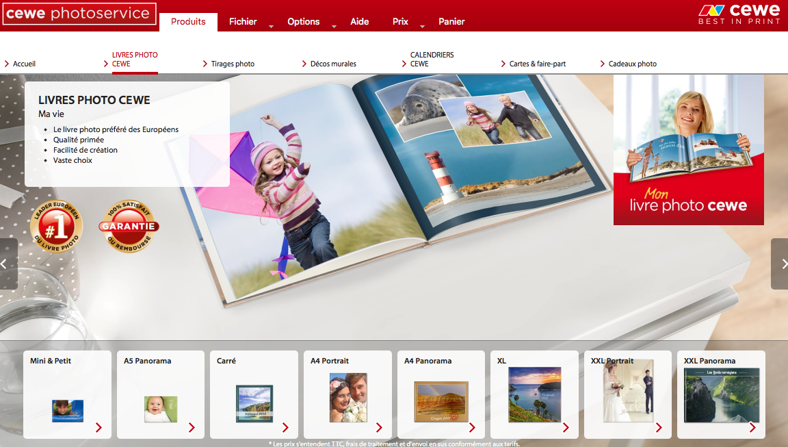Select the Carré book thumbnail
Viewport: 788px width, 447px height.
254,404
